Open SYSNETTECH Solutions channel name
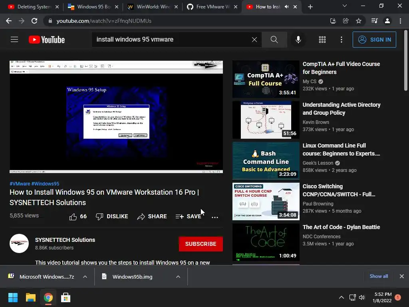 tap(65, 240)
